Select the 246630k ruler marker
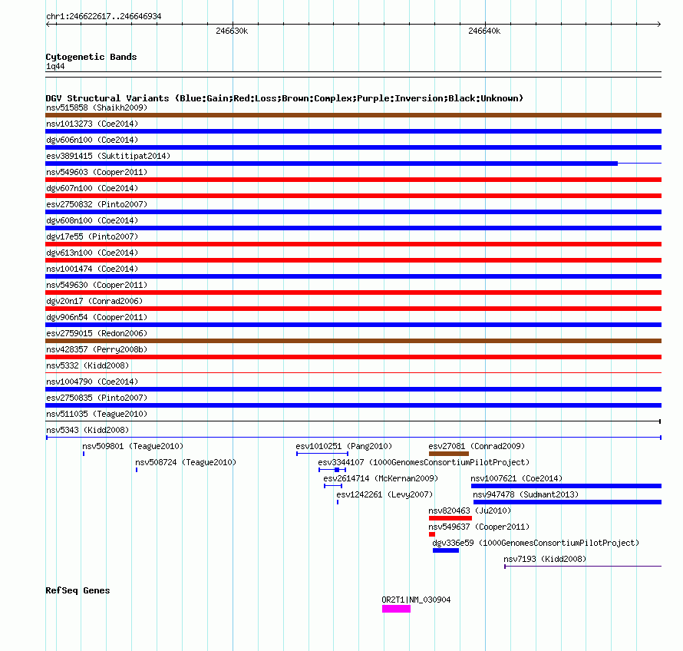Screen dimensions: 683x651 coord(232,31)
